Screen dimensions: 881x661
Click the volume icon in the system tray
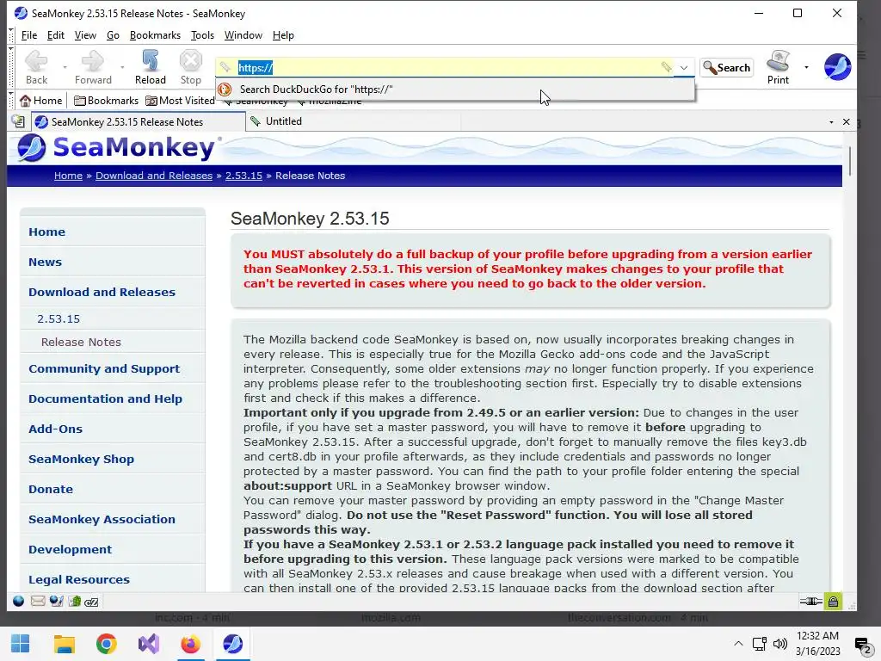click(x=779, y=644)
